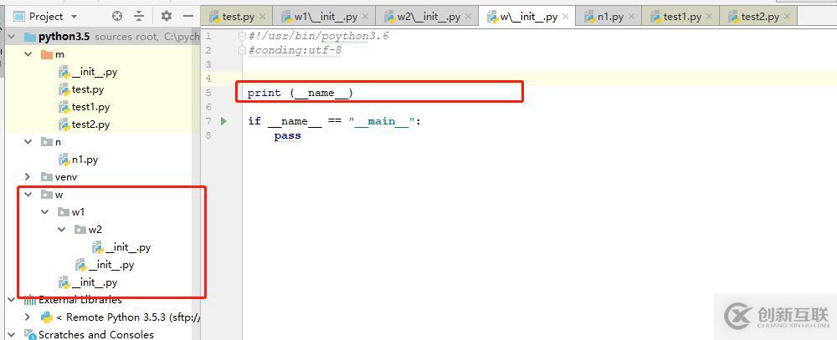
Task: Close the w\__init__.py tab
Action: click(x=565, y=17)
